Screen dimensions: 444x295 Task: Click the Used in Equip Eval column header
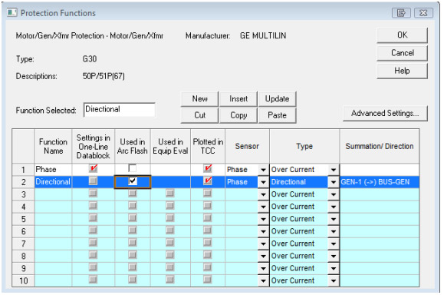point(170,146)
